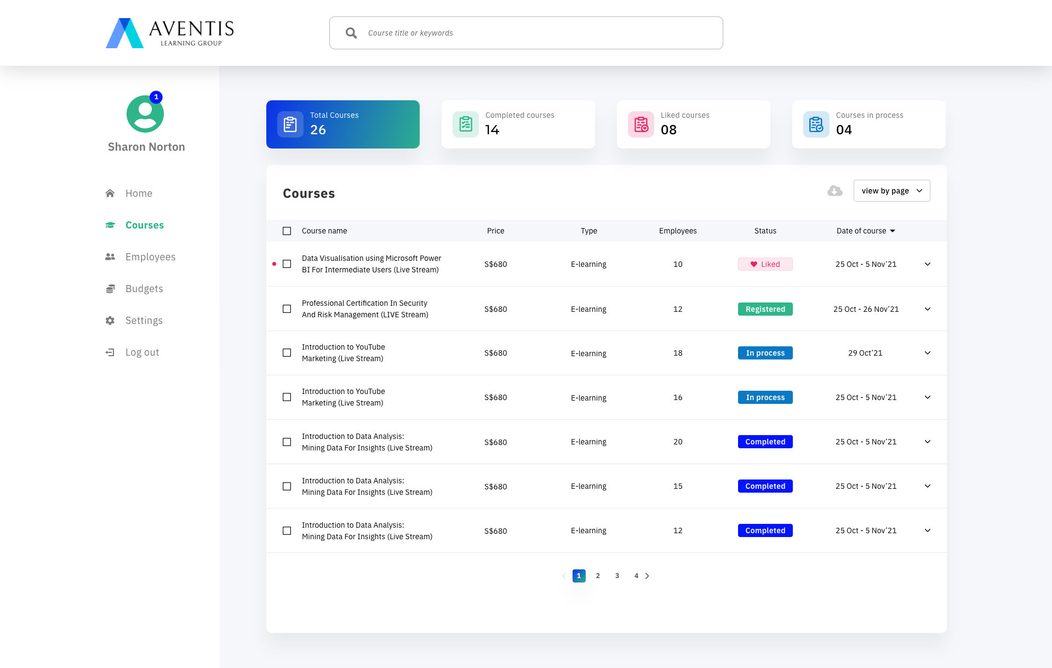Choose Log out in the sidebar
Viewport: 1052px width, 668px height.
142,352
